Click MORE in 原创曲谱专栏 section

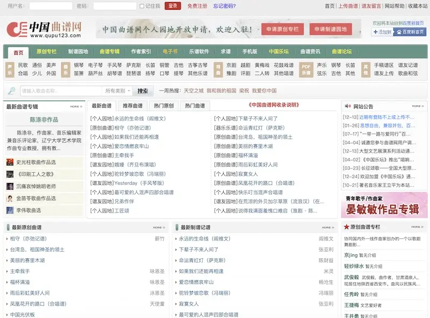(x=418, y=227)
